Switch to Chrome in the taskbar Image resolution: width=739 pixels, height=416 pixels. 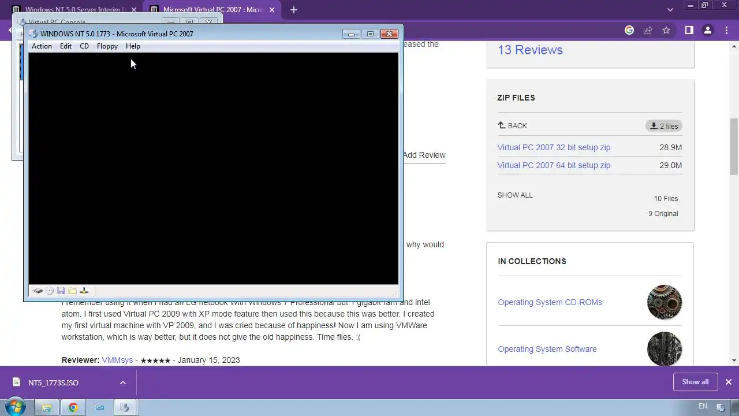73,407
